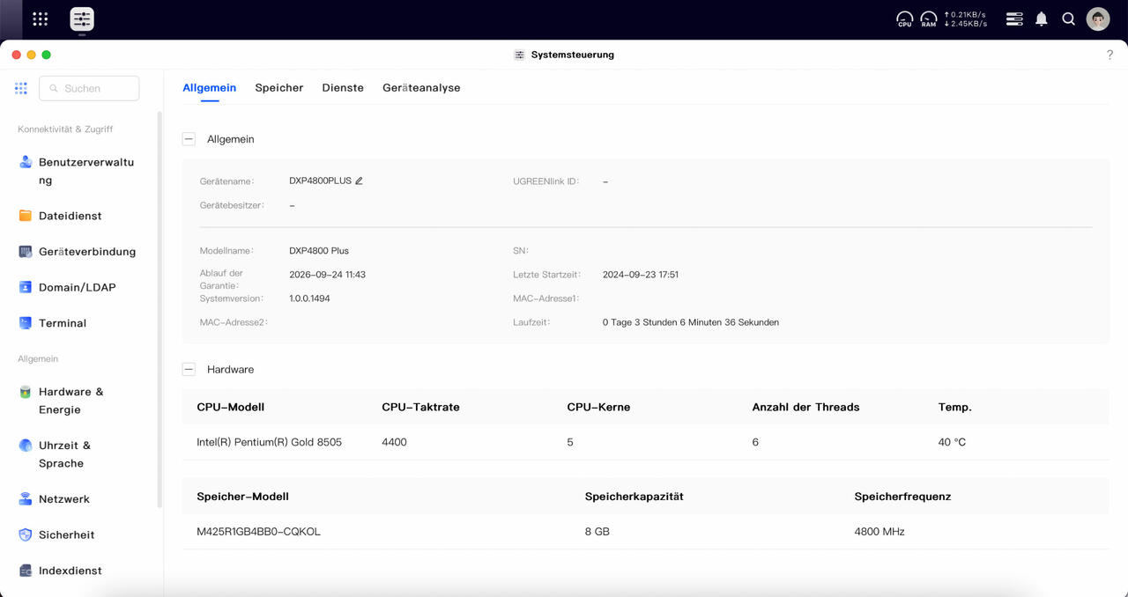
Task: Click the Konnektivität & Zugriff sidebar heading
Action: click(x=65, y=129)
